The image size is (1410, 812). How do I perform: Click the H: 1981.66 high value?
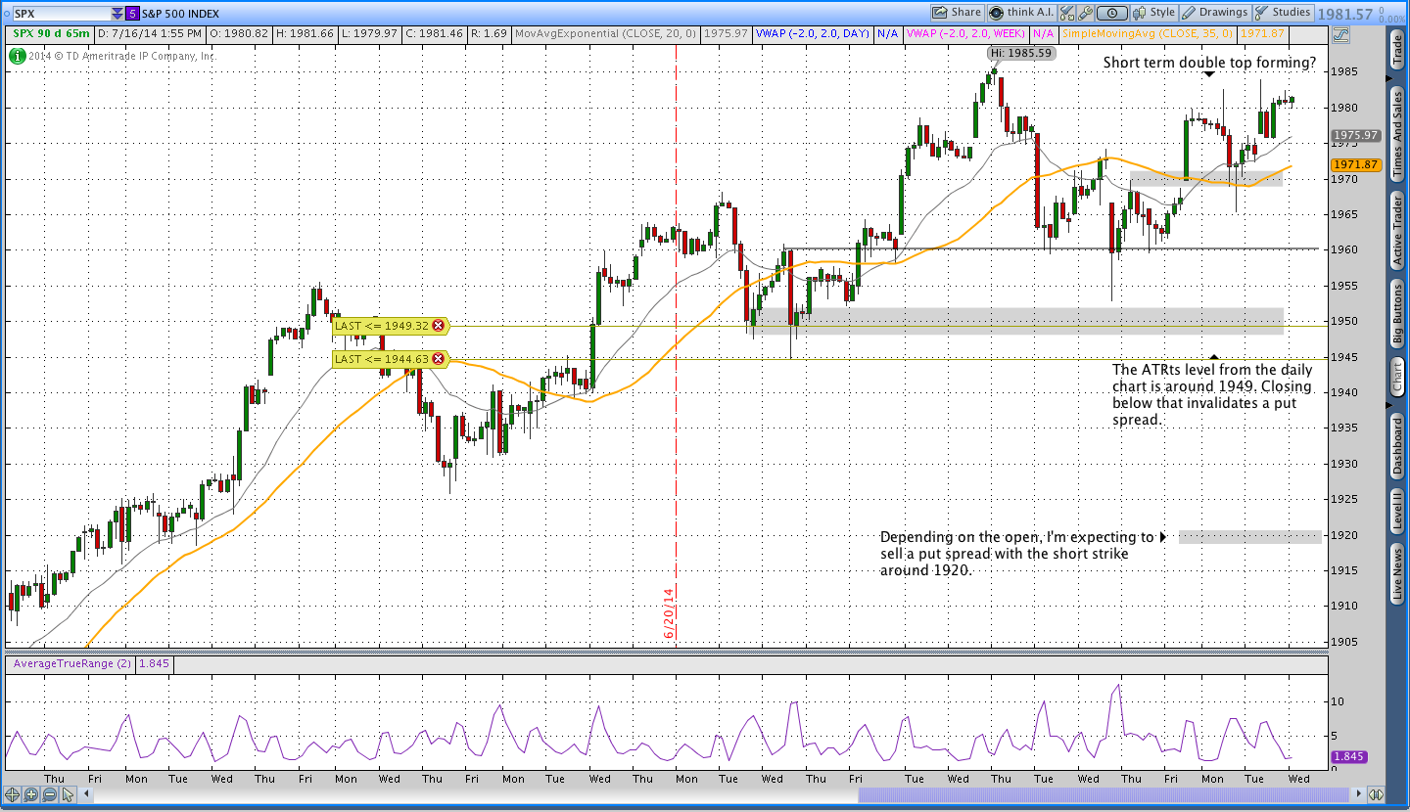click(x=305, y=33)
